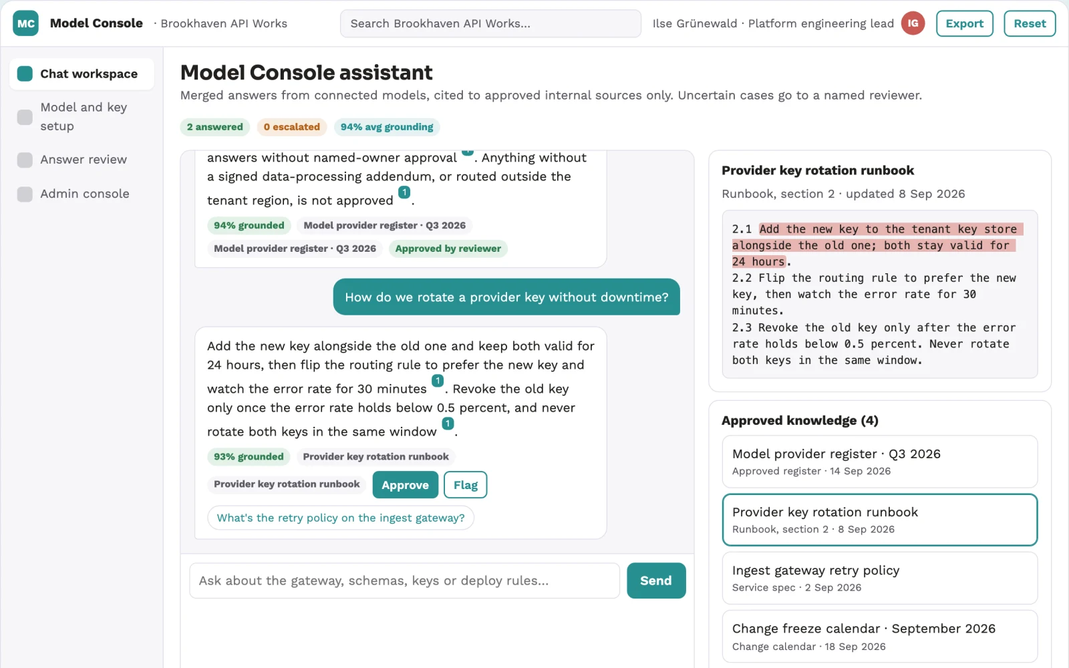The height and width of the screenshot is (668, 1069).
Task: Click citation badge after 'rotate both keys in the same window'
Action: click(x=448, y=424)
